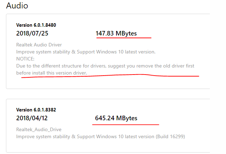Click the 2018/04/12 release date
Image resolution: width=226 pixels, height=154 pixels.
pyautogui.click(x=32, y=118)
